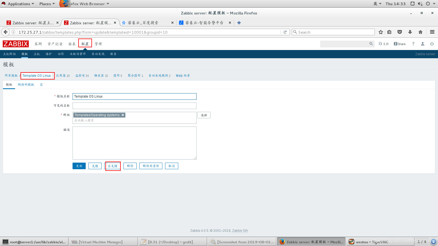Open the user profile icon

(x=423, y=44)
